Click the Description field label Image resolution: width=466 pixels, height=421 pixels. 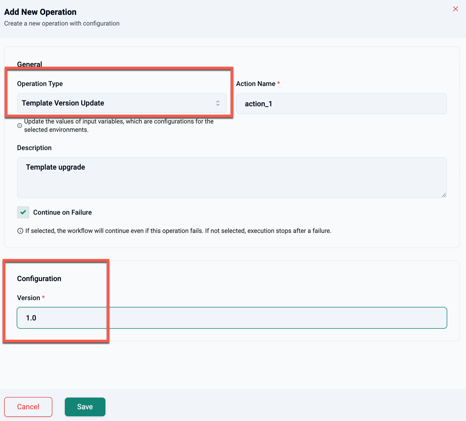tap(34, 148)
